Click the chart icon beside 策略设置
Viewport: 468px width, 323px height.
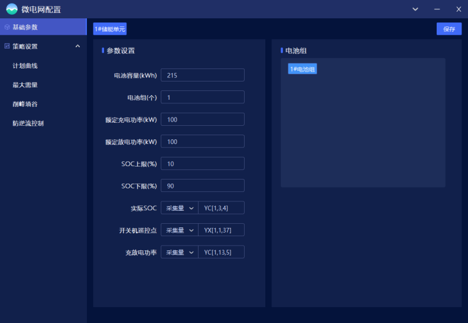(x=7, y=46)
